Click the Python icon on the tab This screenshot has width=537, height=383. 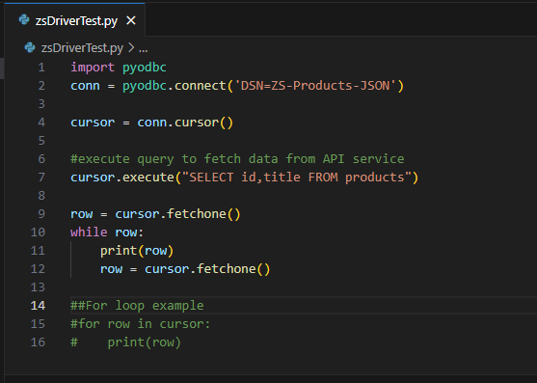tap(24, 20)
